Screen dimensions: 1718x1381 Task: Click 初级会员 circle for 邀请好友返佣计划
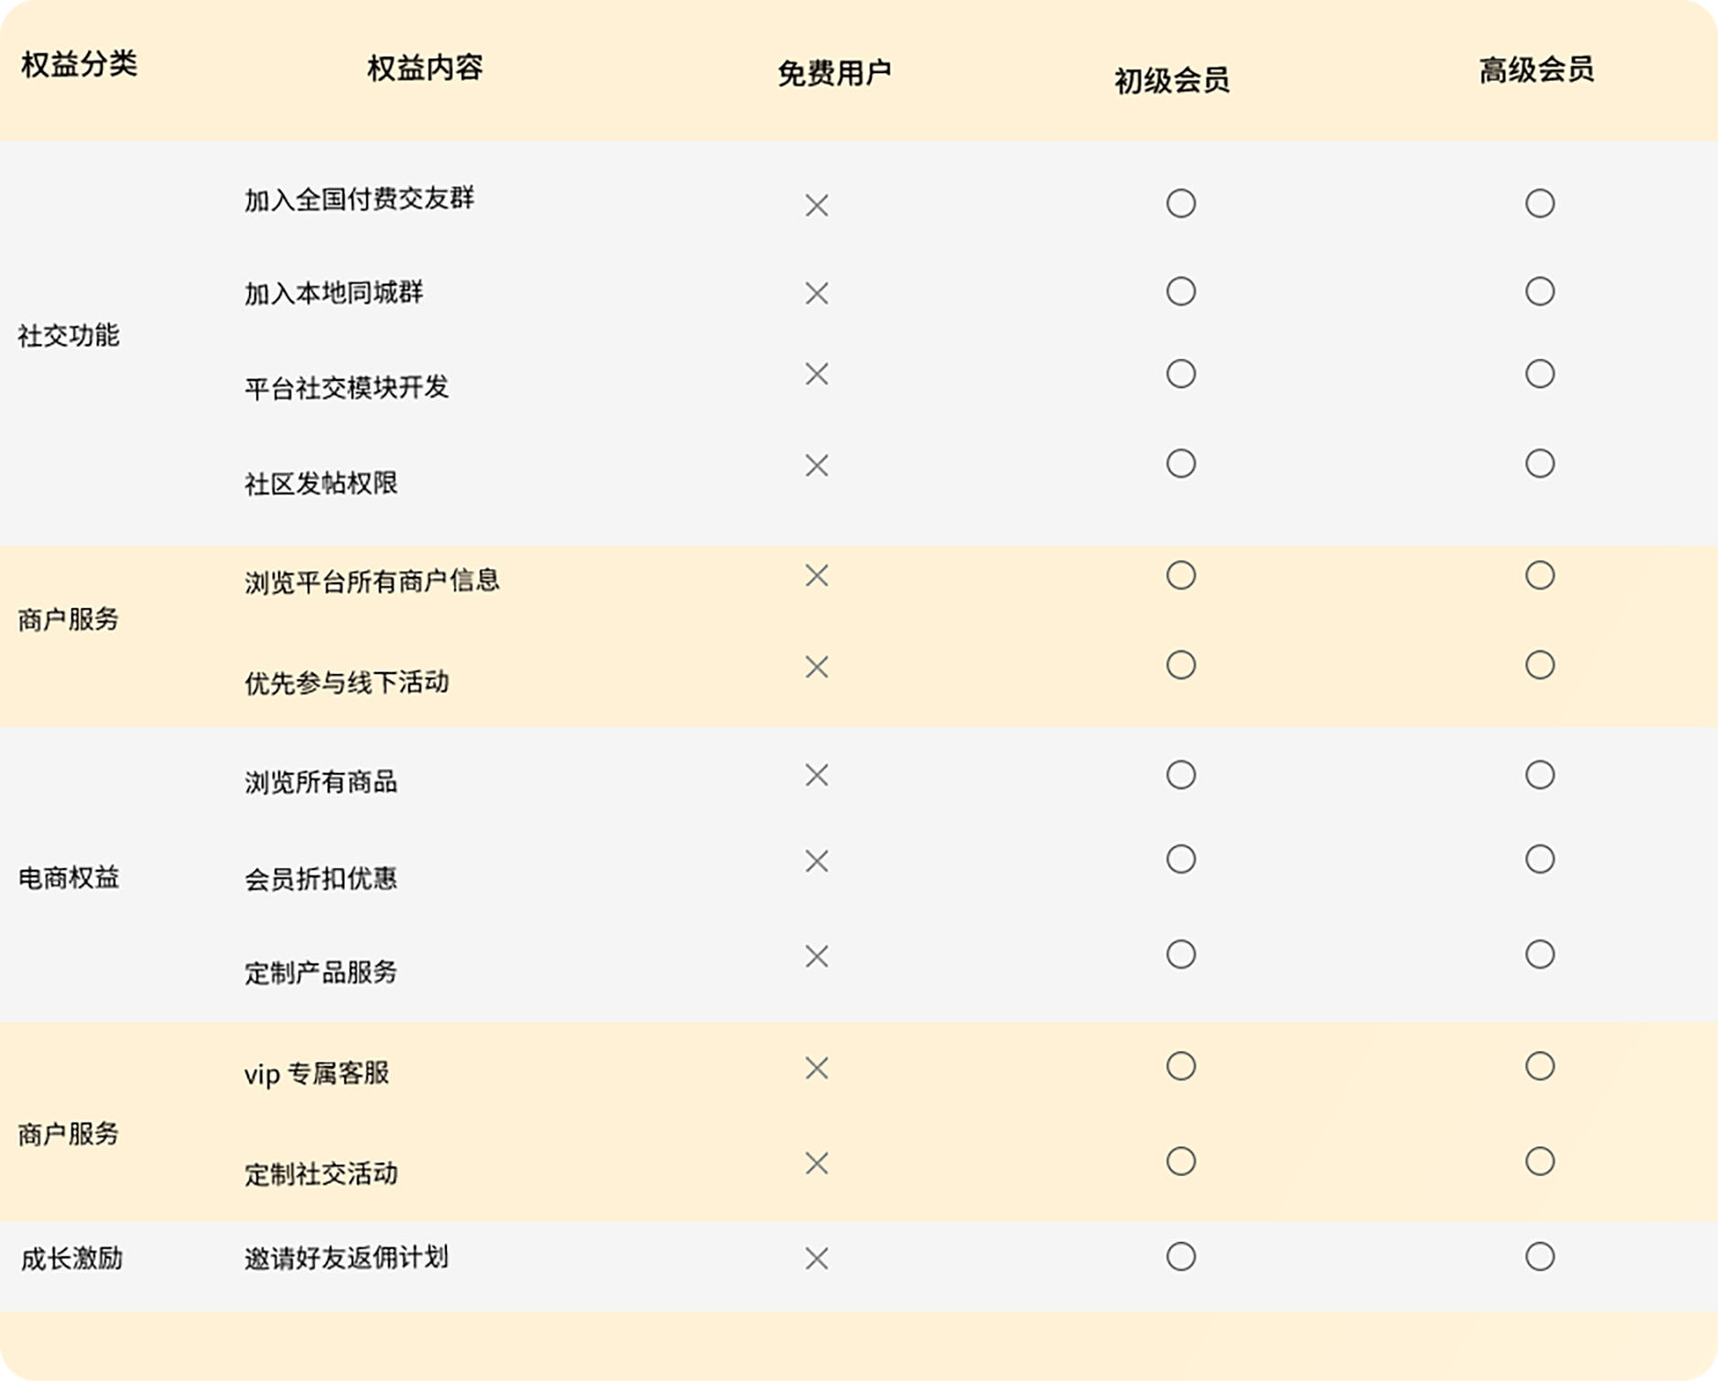(x=1180, y=1256)
